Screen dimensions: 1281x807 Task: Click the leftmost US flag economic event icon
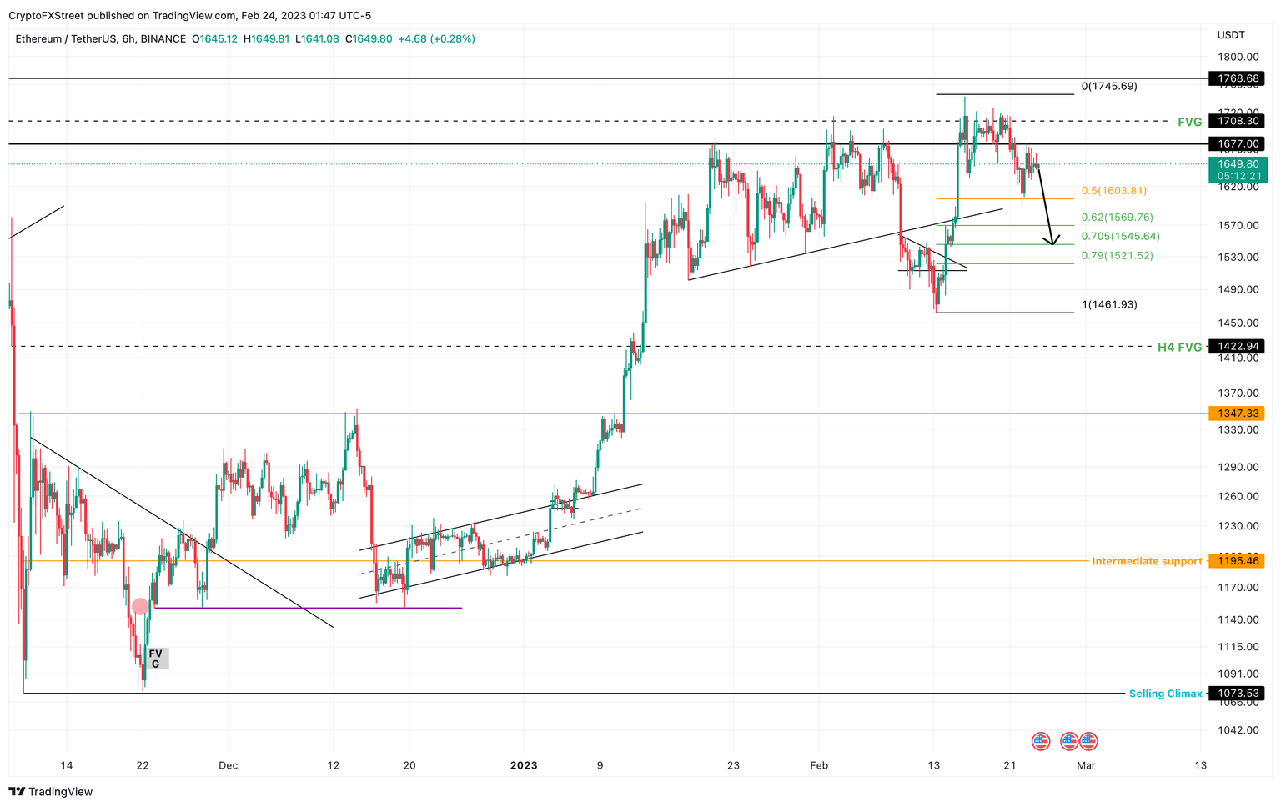click(1040, 741)
